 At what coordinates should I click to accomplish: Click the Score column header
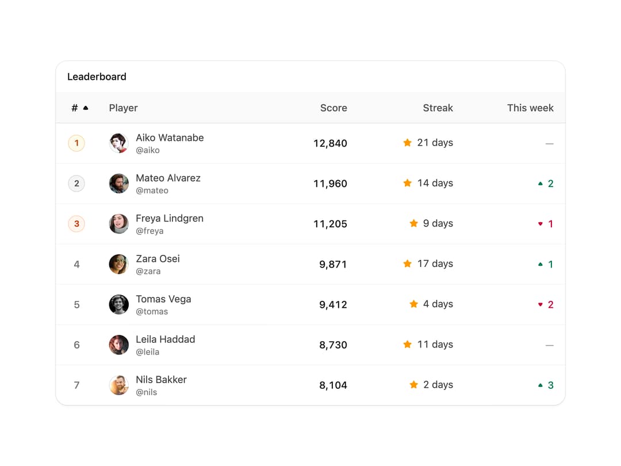pos(333,108)
